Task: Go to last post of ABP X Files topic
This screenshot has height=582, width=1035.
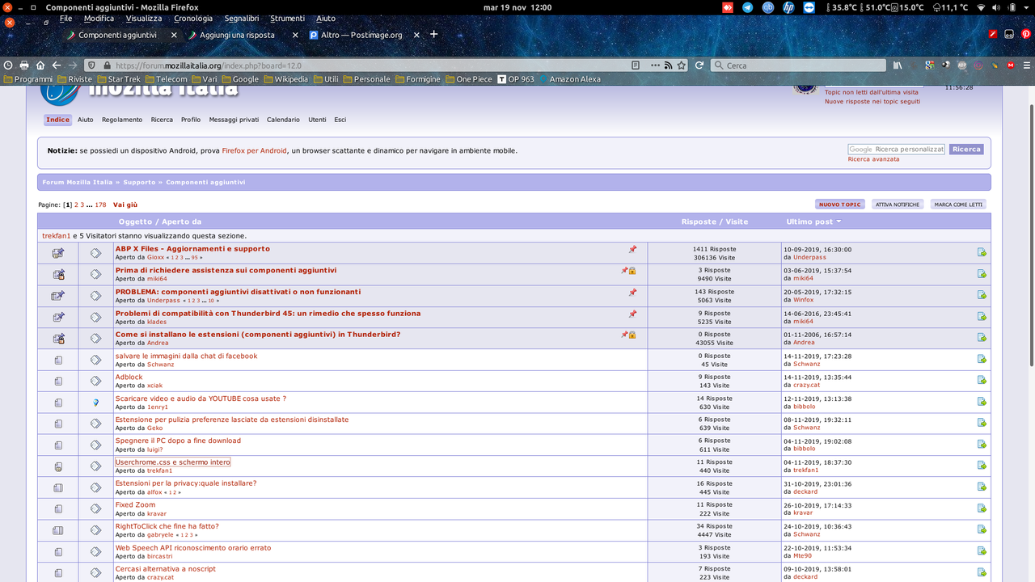Action: coord(982,252)
